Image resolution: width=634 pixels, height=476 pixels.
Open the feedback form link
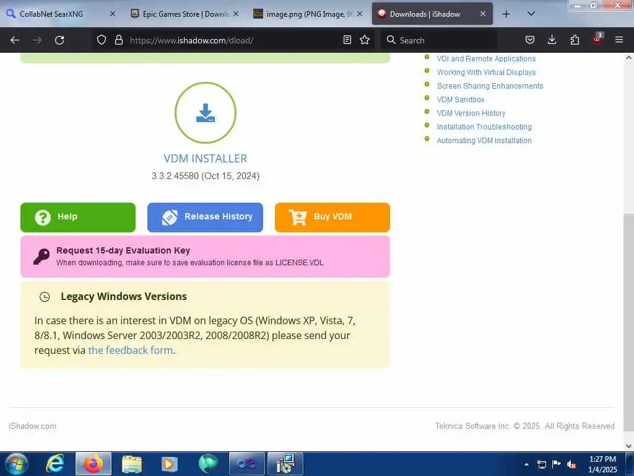point(130,350)
